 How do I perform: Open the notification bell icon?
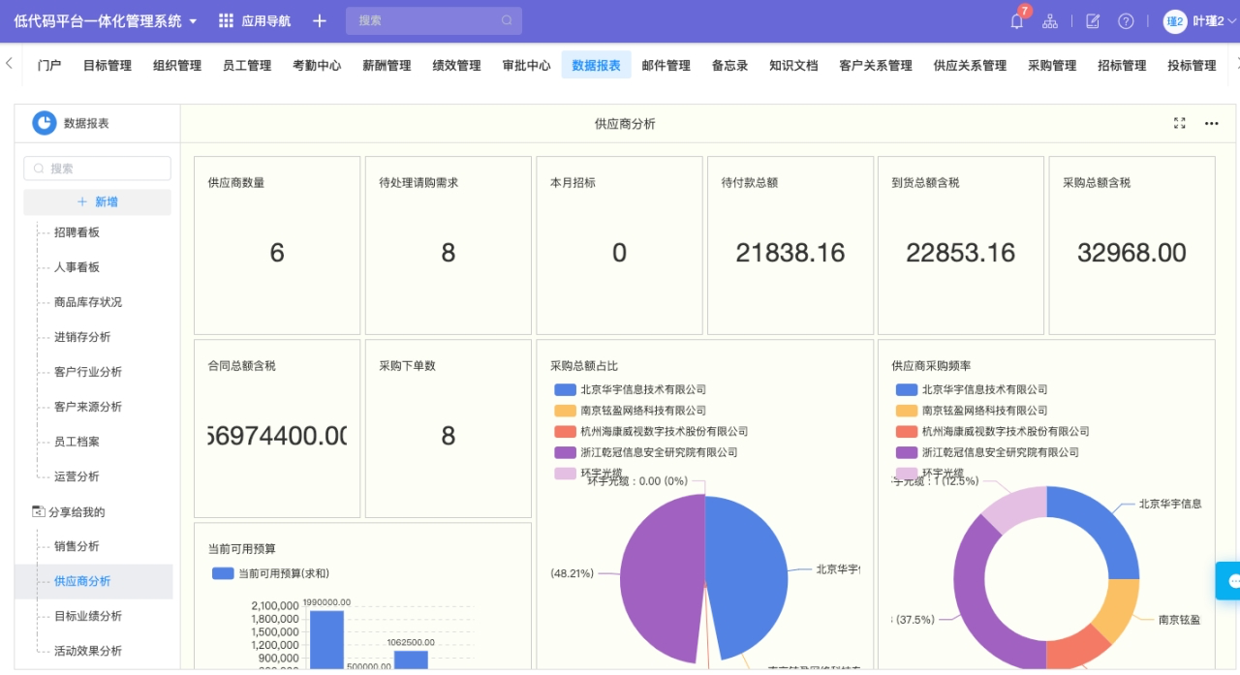point(1016,21)
